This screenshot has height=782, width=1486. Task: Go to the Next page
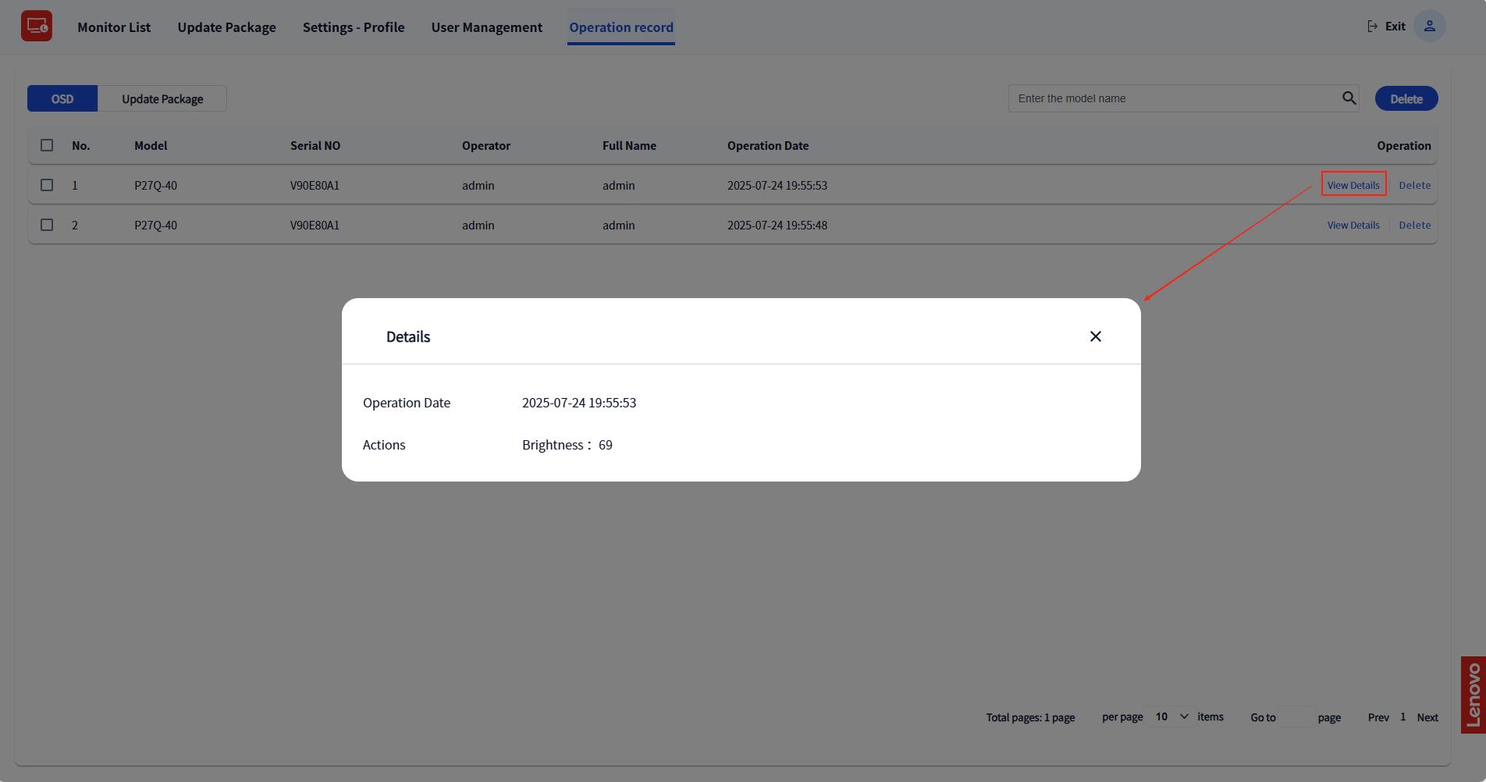coord(1427,717)
